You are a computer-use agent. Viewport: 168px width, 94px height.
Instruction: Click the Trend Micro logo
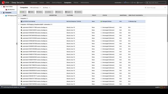click(x=6, y=2)
